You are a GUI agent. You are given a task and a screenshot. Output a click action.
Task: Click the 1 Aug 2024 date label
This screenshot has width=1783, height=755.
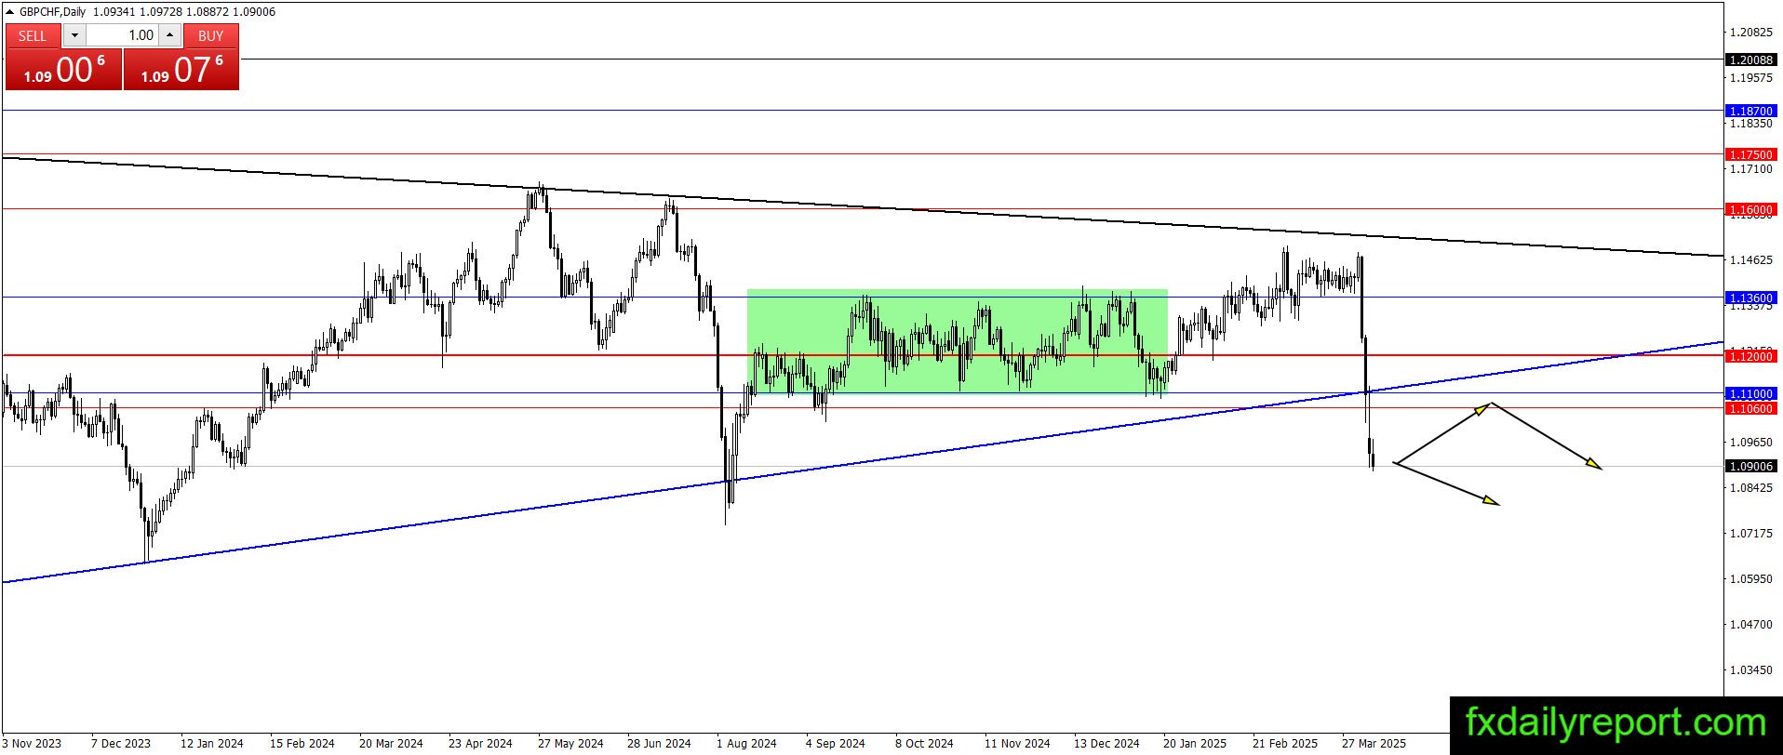pyautogui.click(x=746, y=744)
